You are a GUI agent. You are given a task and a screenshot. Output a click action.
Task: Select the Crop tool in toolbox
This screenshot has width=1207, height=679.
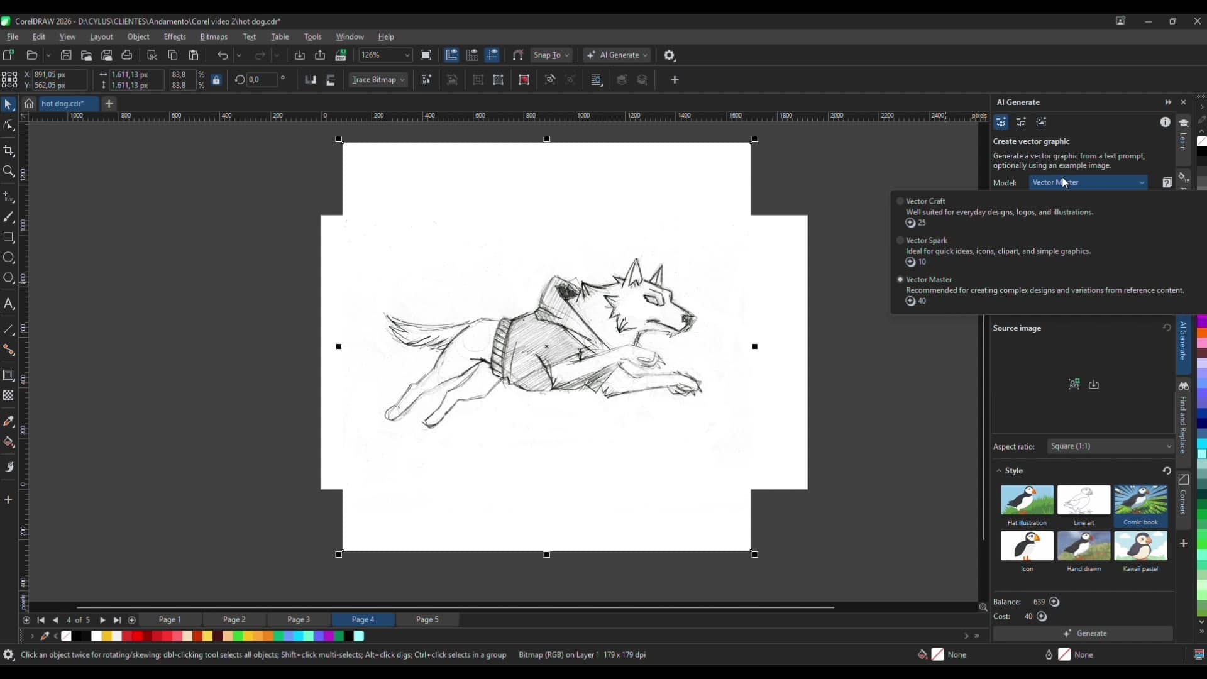[9, 151]
